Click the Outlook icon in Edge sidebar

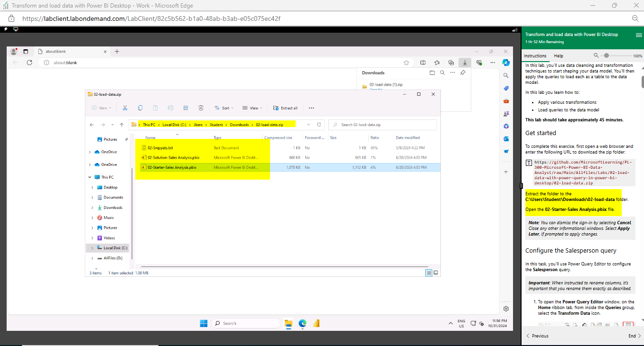coord(506,139)
